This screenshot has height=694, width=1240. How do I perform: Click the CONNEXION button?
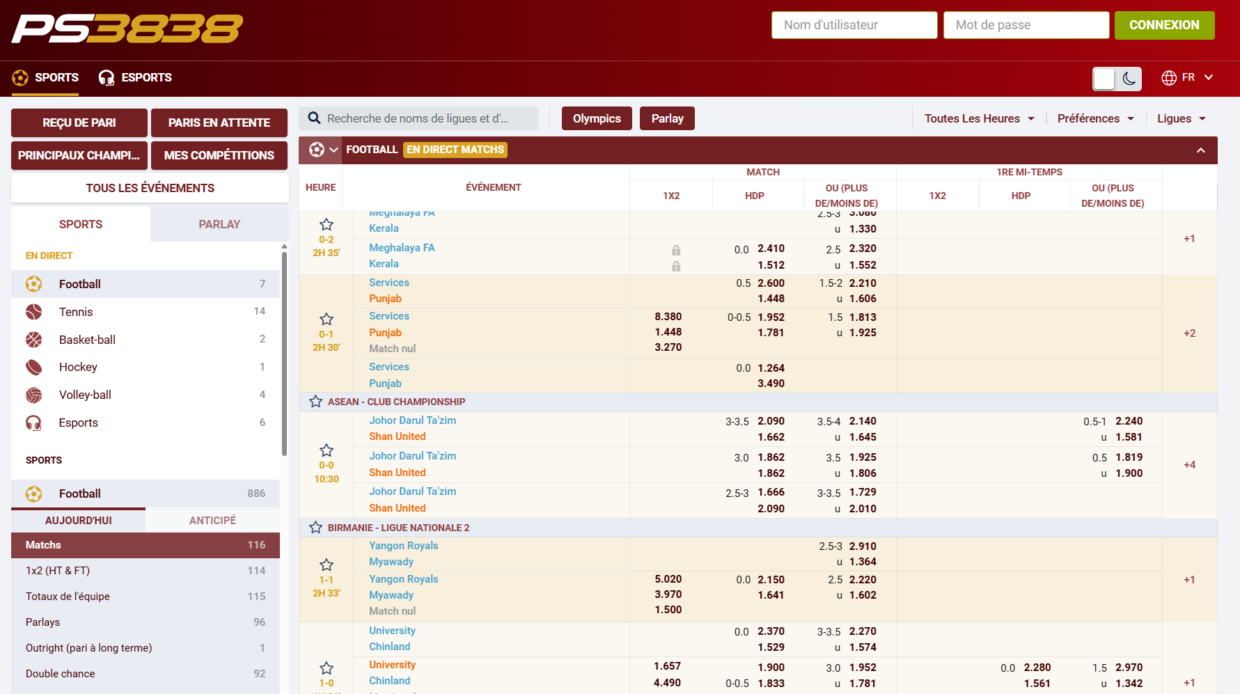[x=1164, y=25]
